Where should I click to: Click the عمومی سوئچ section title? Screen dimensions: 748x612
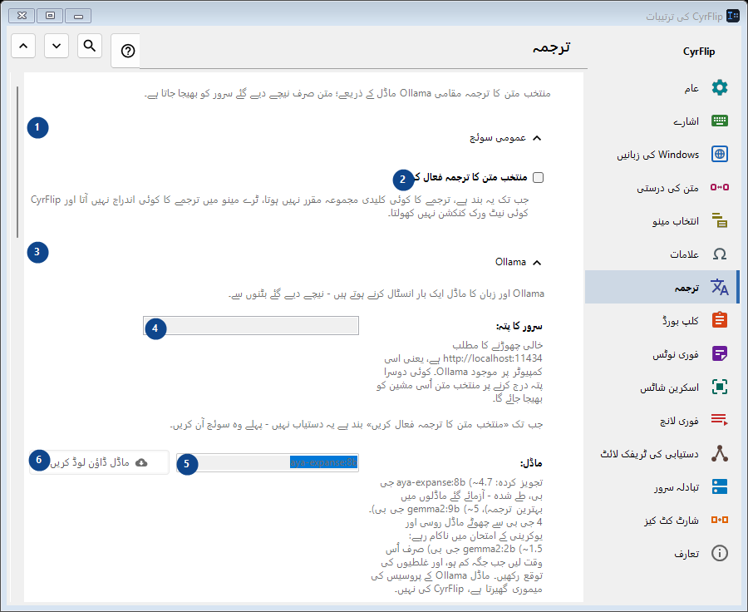(x=498, y=138)
